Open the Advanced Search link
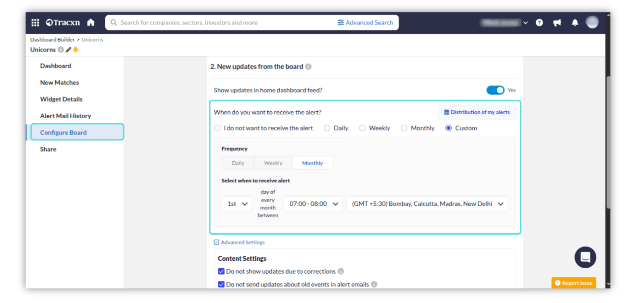 click(365, 22)
